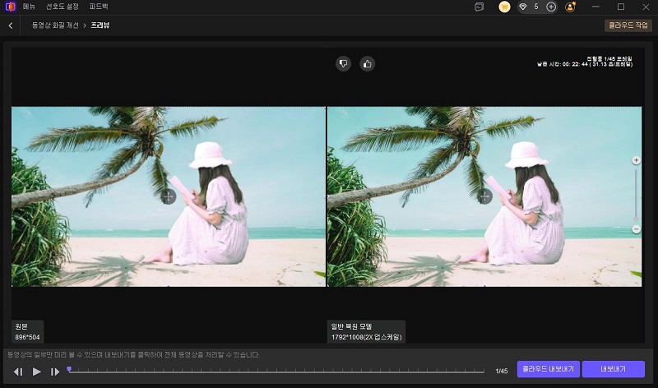
Task: Open the 피드백 menu
Action: point(100,7)
